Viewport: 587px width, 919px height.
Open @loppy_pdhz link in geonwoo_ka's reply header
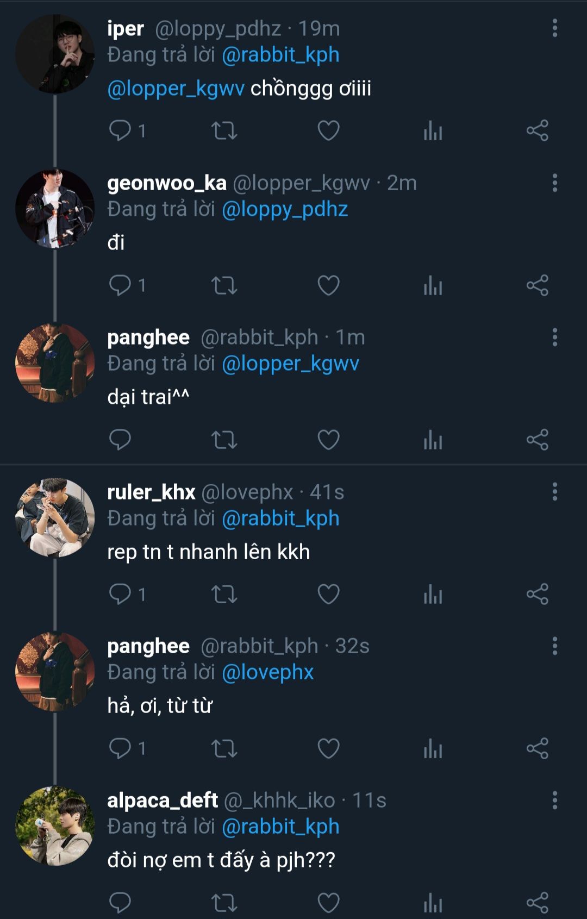[x=285, y=209]
